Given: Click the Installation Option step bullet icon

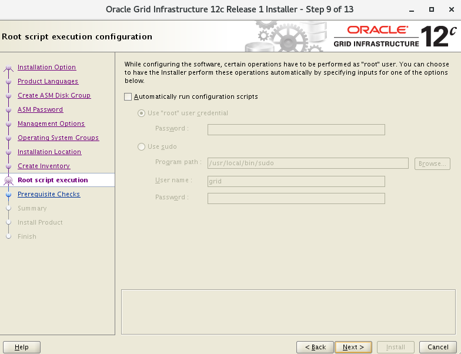Looking at the screenshot, I should click(8, 68).
